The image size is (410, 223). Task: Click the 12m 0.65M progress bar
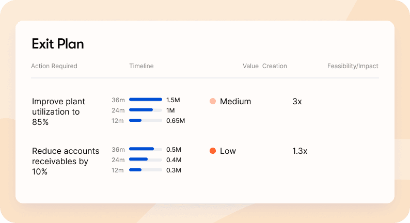[x=146, y=120]
